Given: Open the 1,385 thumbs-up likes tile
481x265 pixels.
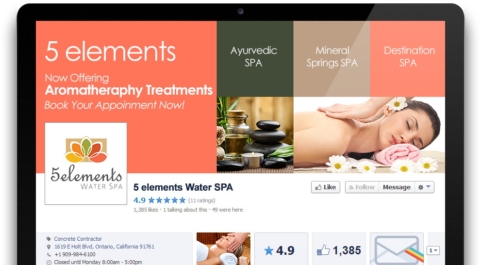Looking at the screenshot, I should (x=339, y=249).
